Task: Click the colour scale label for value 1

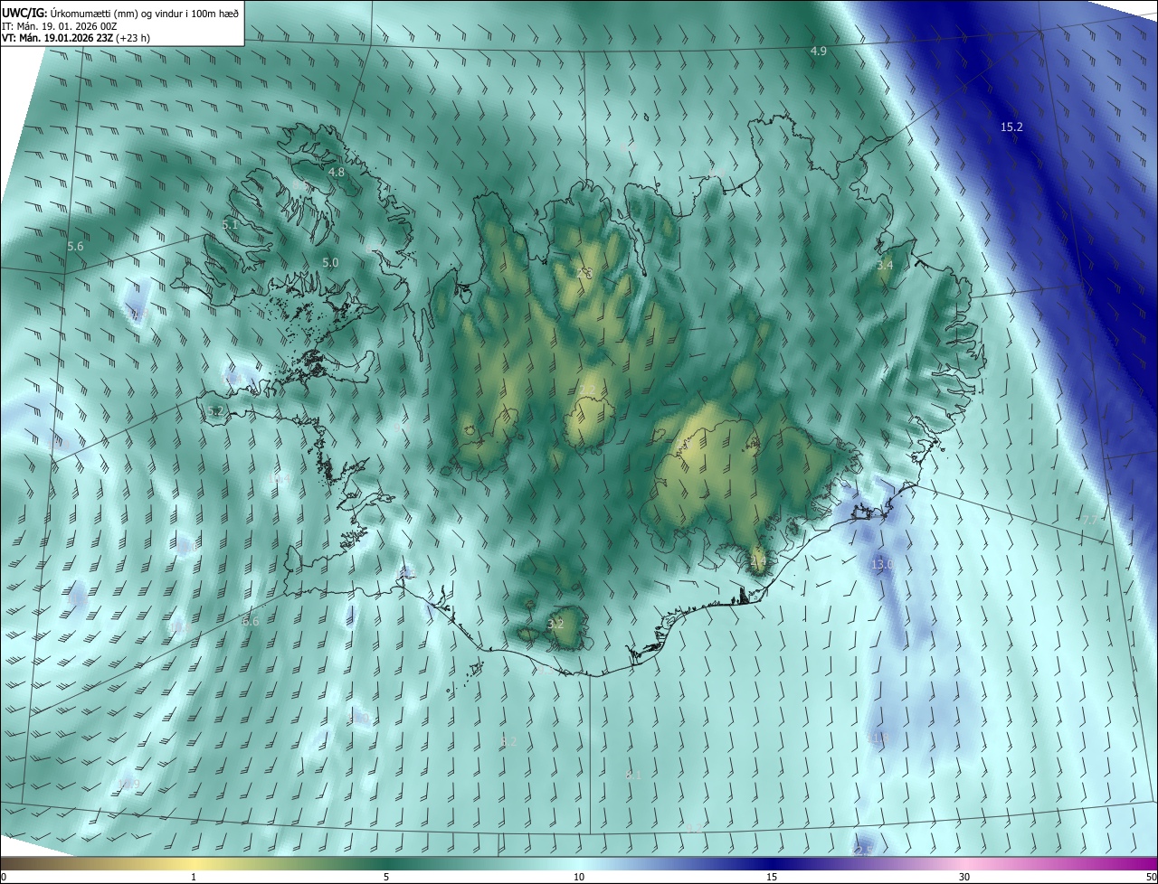Action: [194, 877]
